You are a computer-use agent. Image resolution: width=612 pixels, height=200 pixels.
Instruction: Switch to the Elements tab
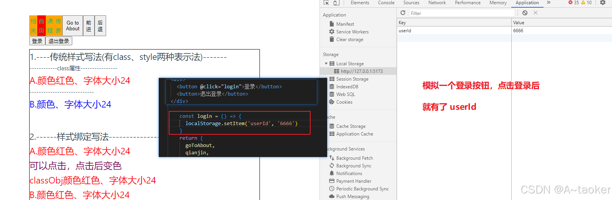[360, 3]
